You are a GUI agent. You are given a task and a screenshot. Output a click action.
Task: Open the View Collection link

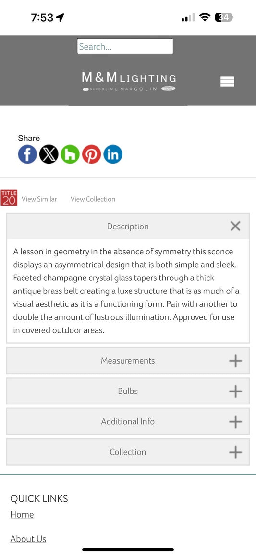(x=93, y=199)
